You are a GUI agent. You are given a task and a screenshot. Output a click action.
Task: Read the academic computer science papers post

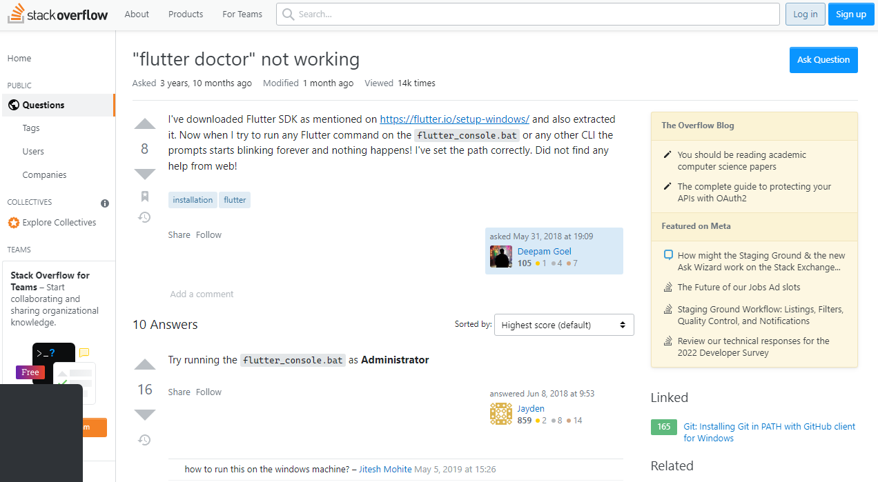[741, 161]
